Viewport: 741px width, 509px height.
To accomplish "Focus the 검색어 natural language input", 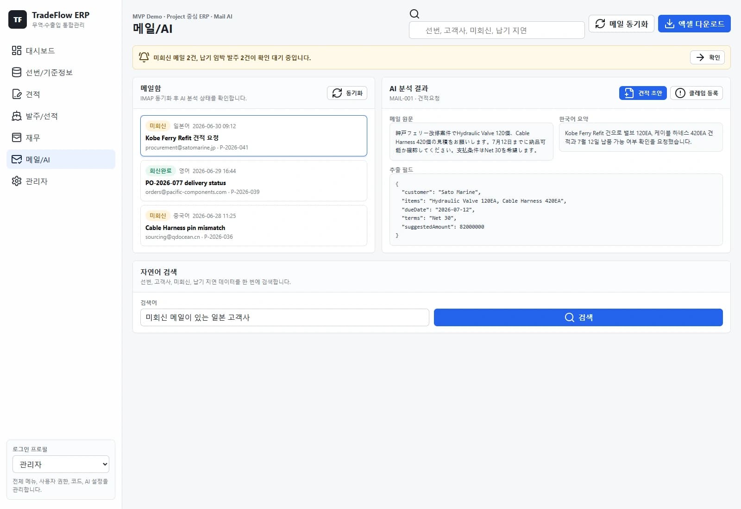I will pos(285,317).
